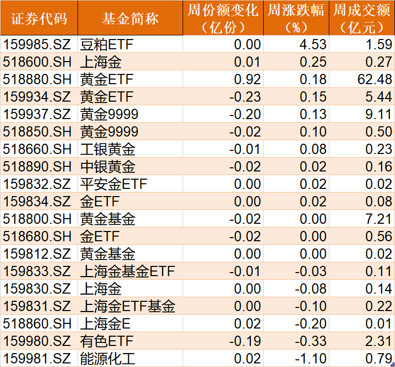Select the turnover value 7.21
395x367 pixels.
point(379,219)
